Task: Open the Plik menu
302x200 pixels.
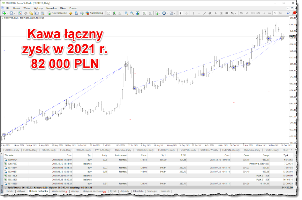Action: tap(8, 8)
